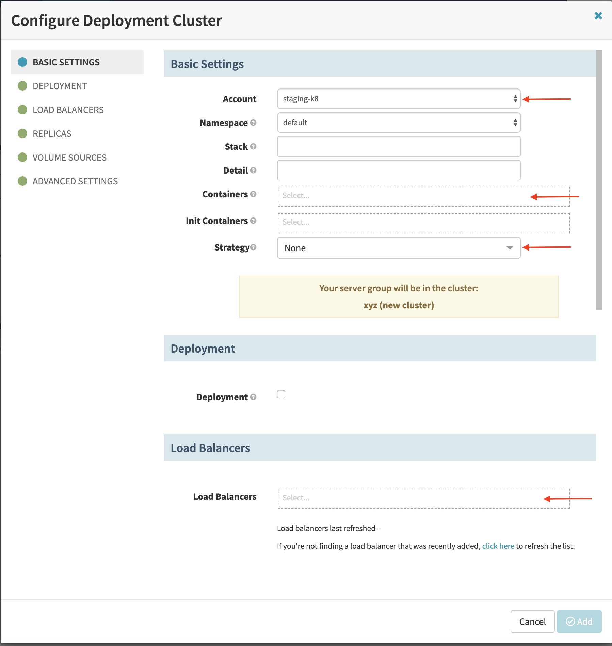Click the help icon next to Detail
The width and height of the screenshot is (612, 646).
(x=253, y=170)
